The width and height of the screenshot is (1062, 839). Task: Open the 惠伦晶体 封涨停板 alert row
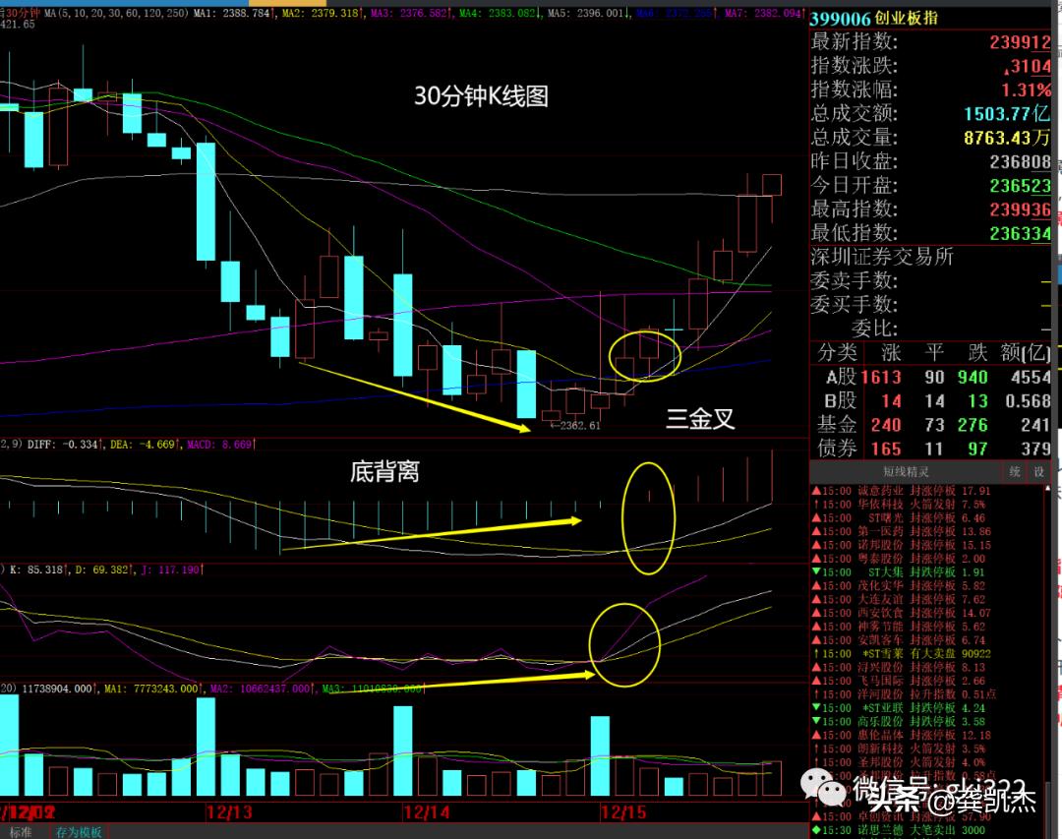[902, 735]
